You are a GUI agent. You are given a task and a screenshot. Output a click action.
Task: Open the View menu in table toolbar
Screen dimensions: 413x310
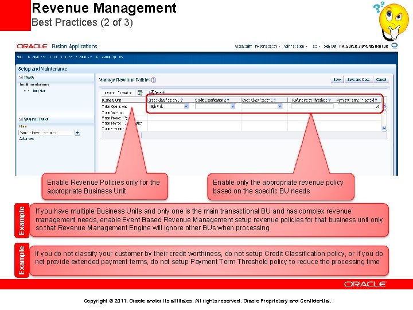pyautogui.click(x=110, y=93)
